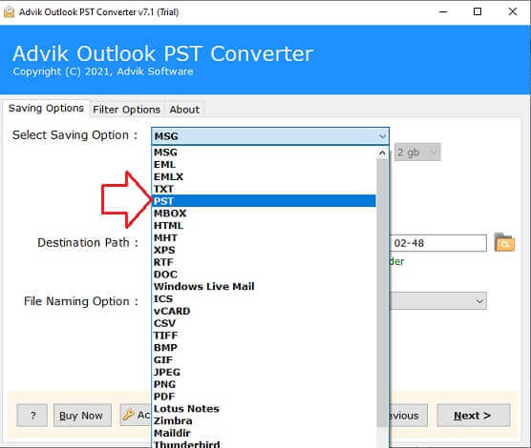Viewport: 531px width, 448px height.
Task: Minimize the Advik converter window
Action: point(443,11)
